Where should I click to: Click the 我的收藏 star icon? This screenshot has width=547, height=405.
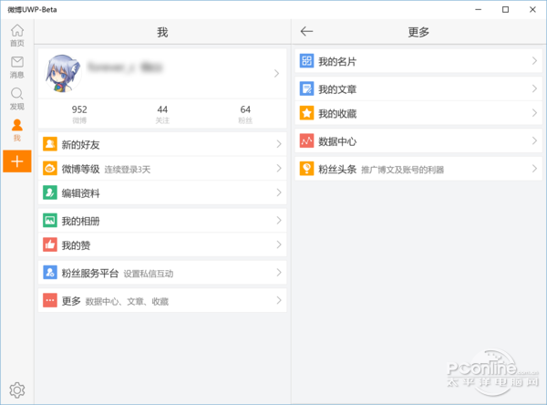307,113
